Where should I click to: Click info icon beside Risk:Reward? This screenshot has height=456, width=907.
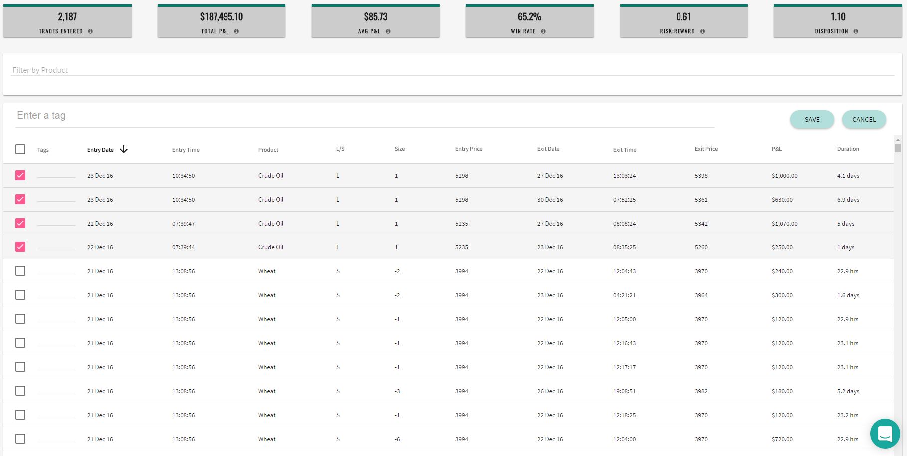(x=702, y=31)
